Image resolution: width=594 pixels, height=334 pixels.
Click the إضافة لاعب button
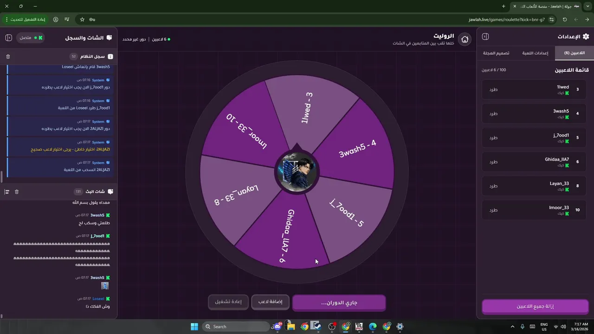click(x=270, y=302)
